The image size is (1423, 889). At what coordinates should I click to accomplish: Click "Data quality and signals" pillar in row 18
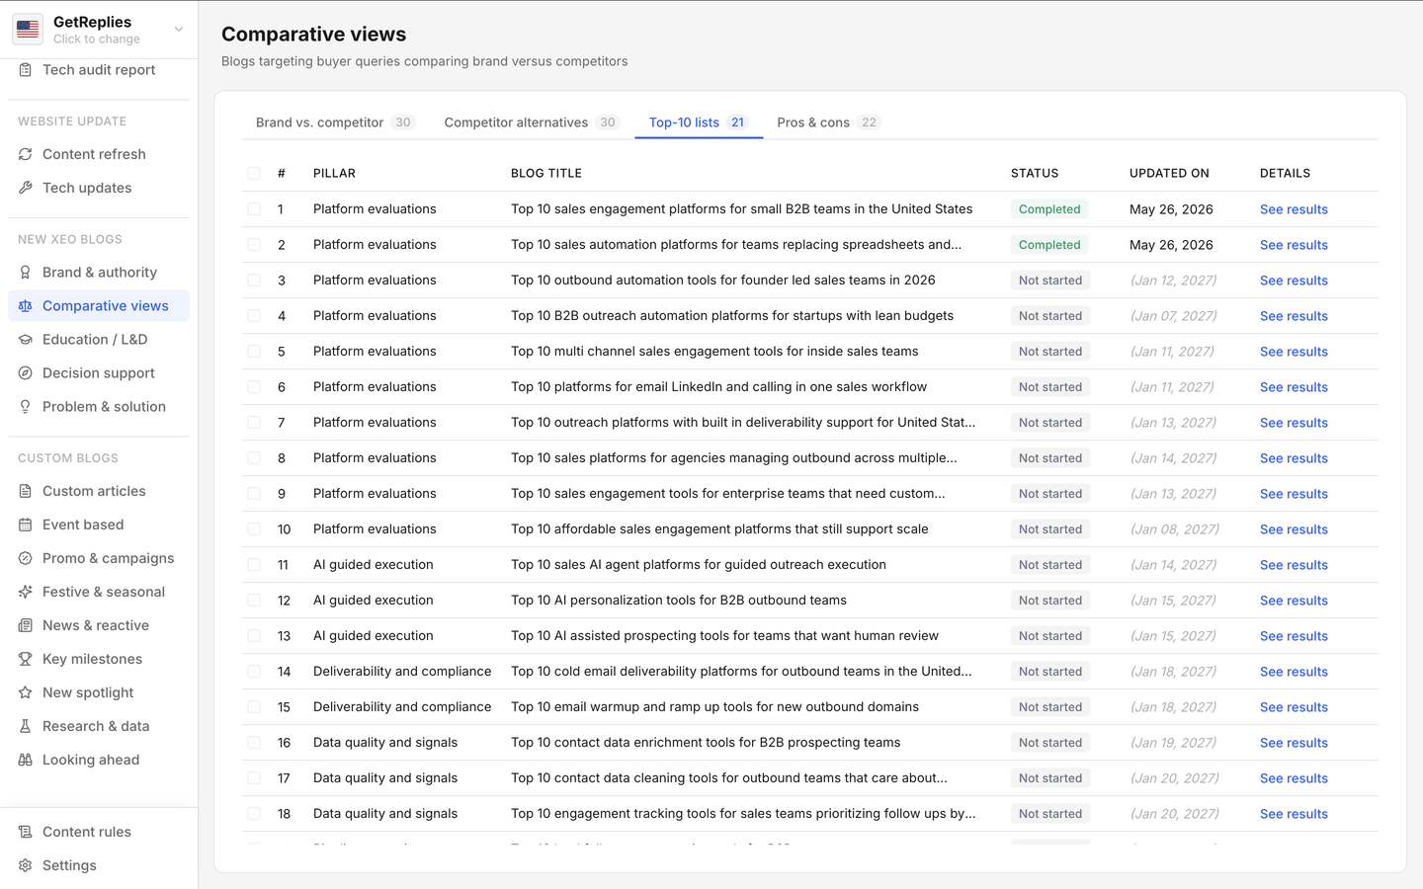click(385, 814)
